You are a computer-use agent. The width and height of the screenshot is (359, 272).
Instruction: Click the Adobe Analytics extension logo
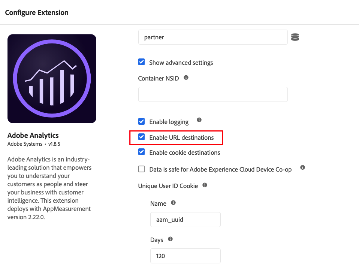click(52, 79)
